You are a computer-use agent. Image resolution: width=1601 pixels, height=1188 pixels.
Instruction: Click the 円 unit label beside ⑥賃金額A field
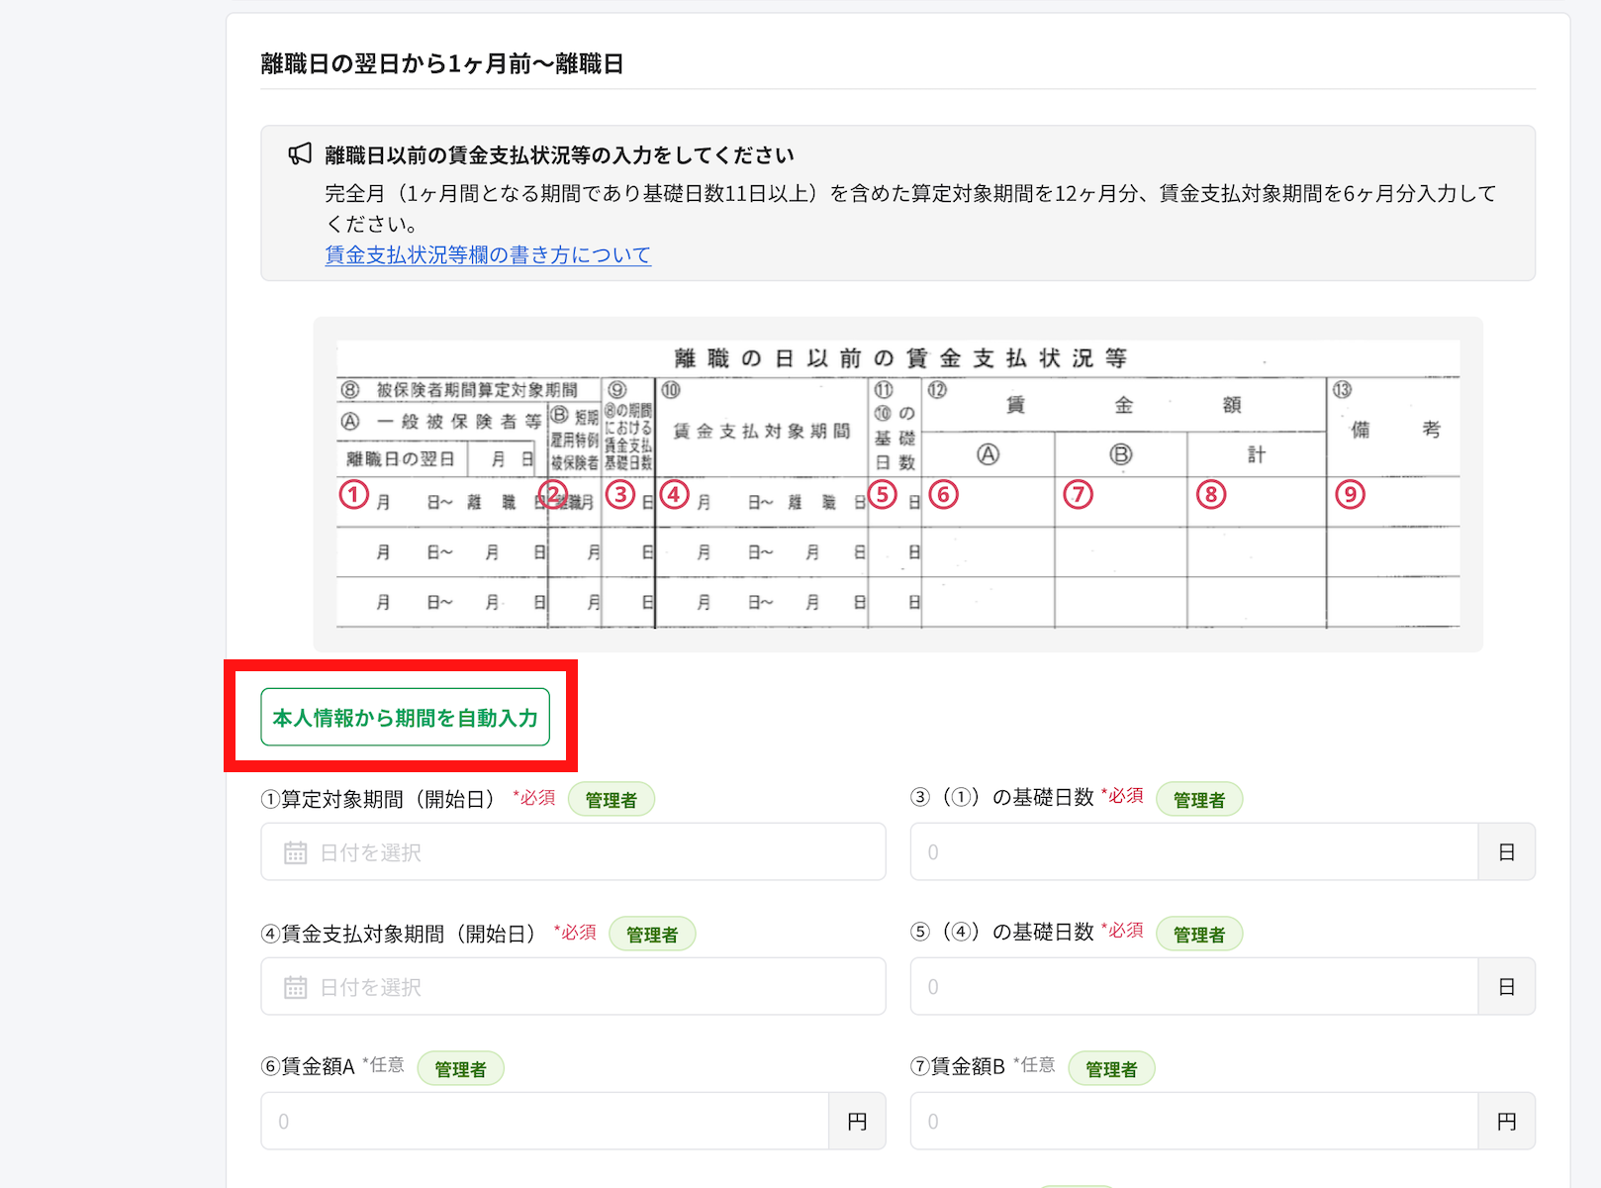tap(856, 1121)
